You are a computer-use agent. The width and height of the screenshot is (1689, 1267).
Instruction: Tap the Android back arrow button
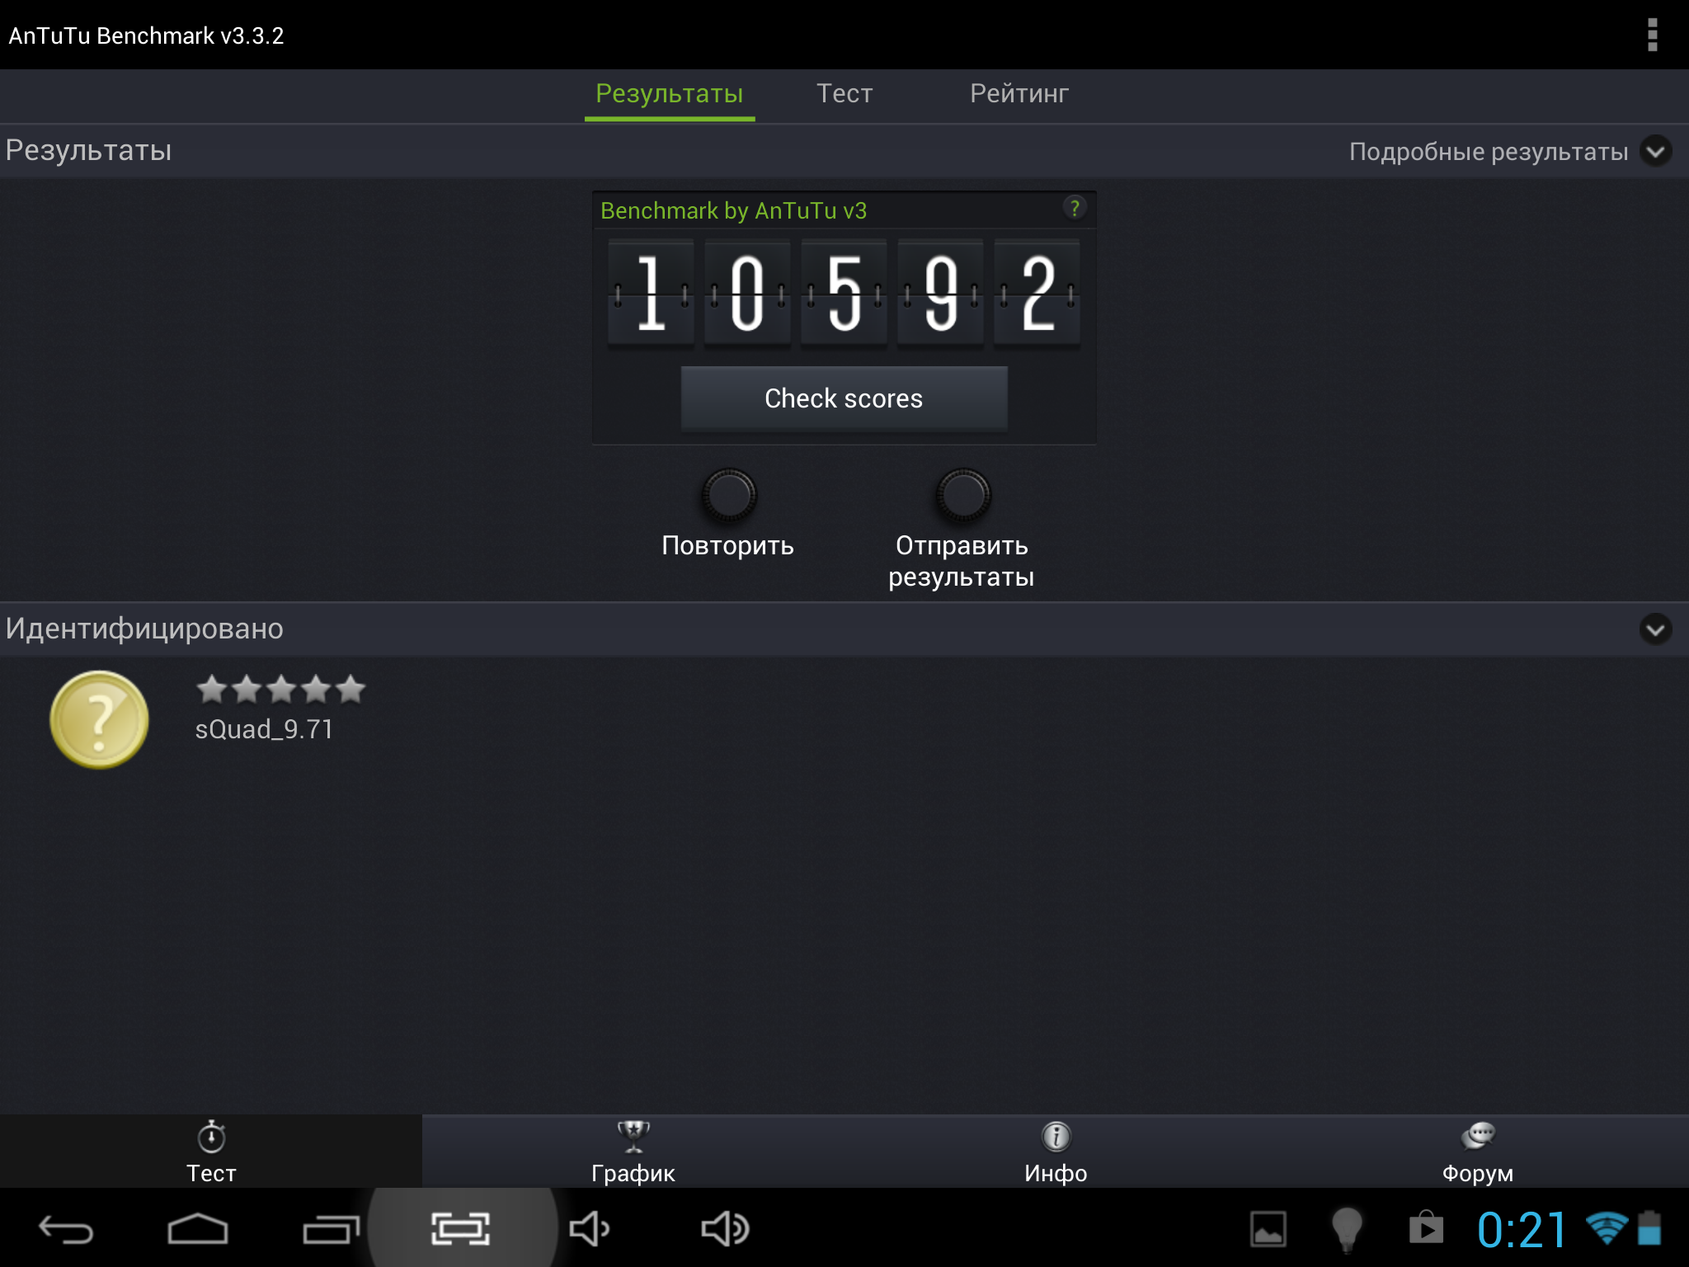[x=66, y=1230]
